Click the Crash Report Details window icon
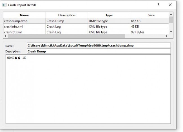 click(4, 5)
